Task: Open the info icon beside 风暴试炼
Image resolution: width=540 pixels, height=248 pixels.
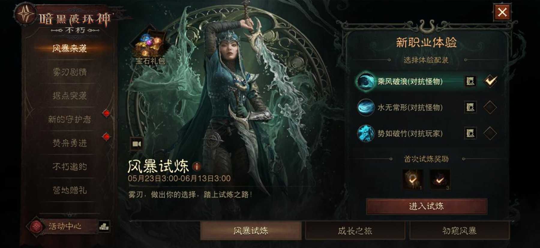Action: point(197,166)
